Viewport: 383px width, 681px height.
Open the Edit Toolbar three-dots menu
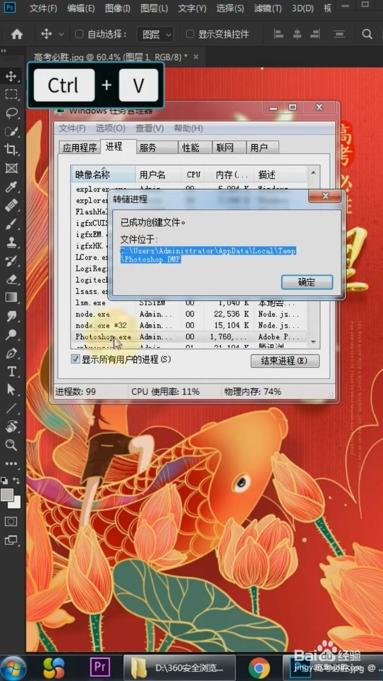click(11, 464)
